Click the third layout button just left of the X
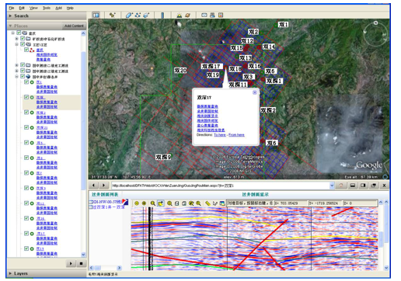The width and height of the screenshot is (401, 281). pos(373,186)
